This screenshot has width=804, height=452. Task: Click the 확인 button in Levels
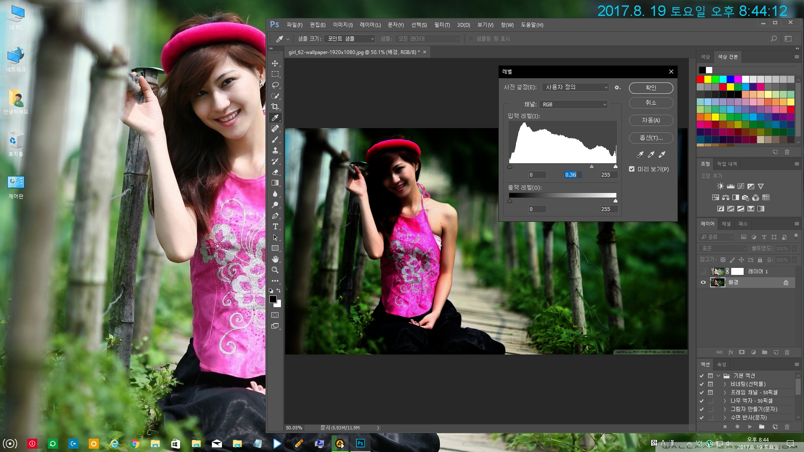coord(651,88)
